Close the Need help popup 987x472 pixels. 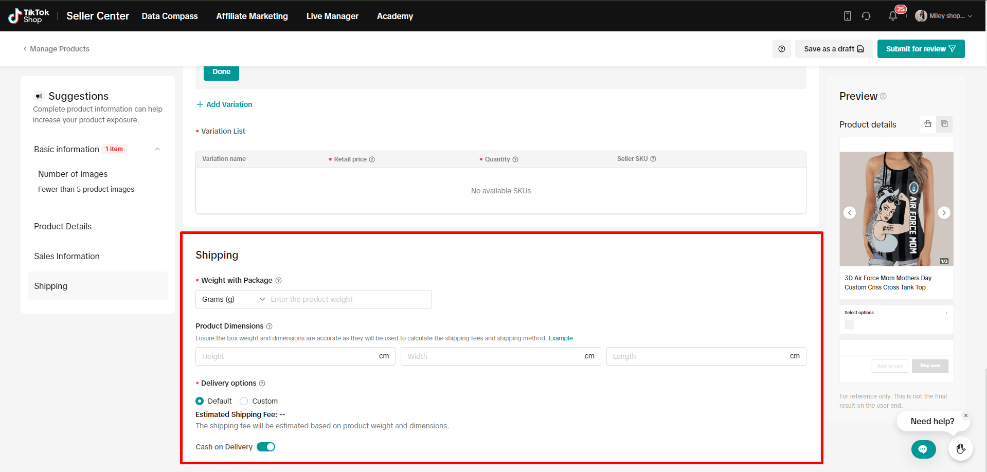[x=965, y=415]
